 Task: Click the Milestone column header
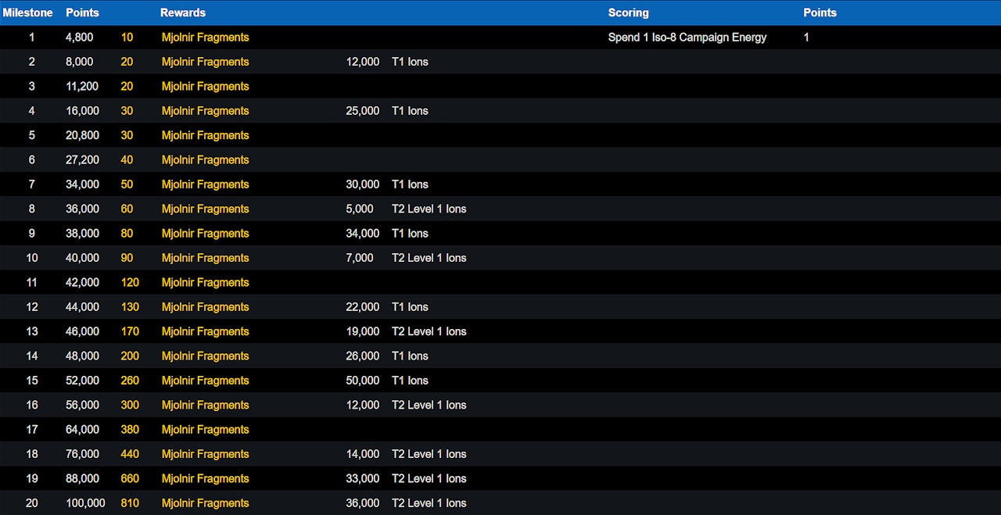(x=28, y=13)
